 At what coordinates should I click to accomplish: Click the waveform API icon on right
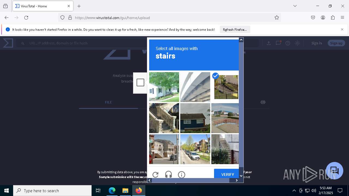point(263,102)
